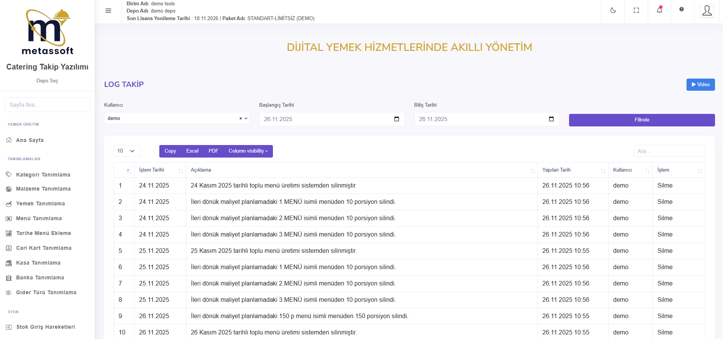Click the help question mark icon
The image size is (723, 339).
pos(682,9)
